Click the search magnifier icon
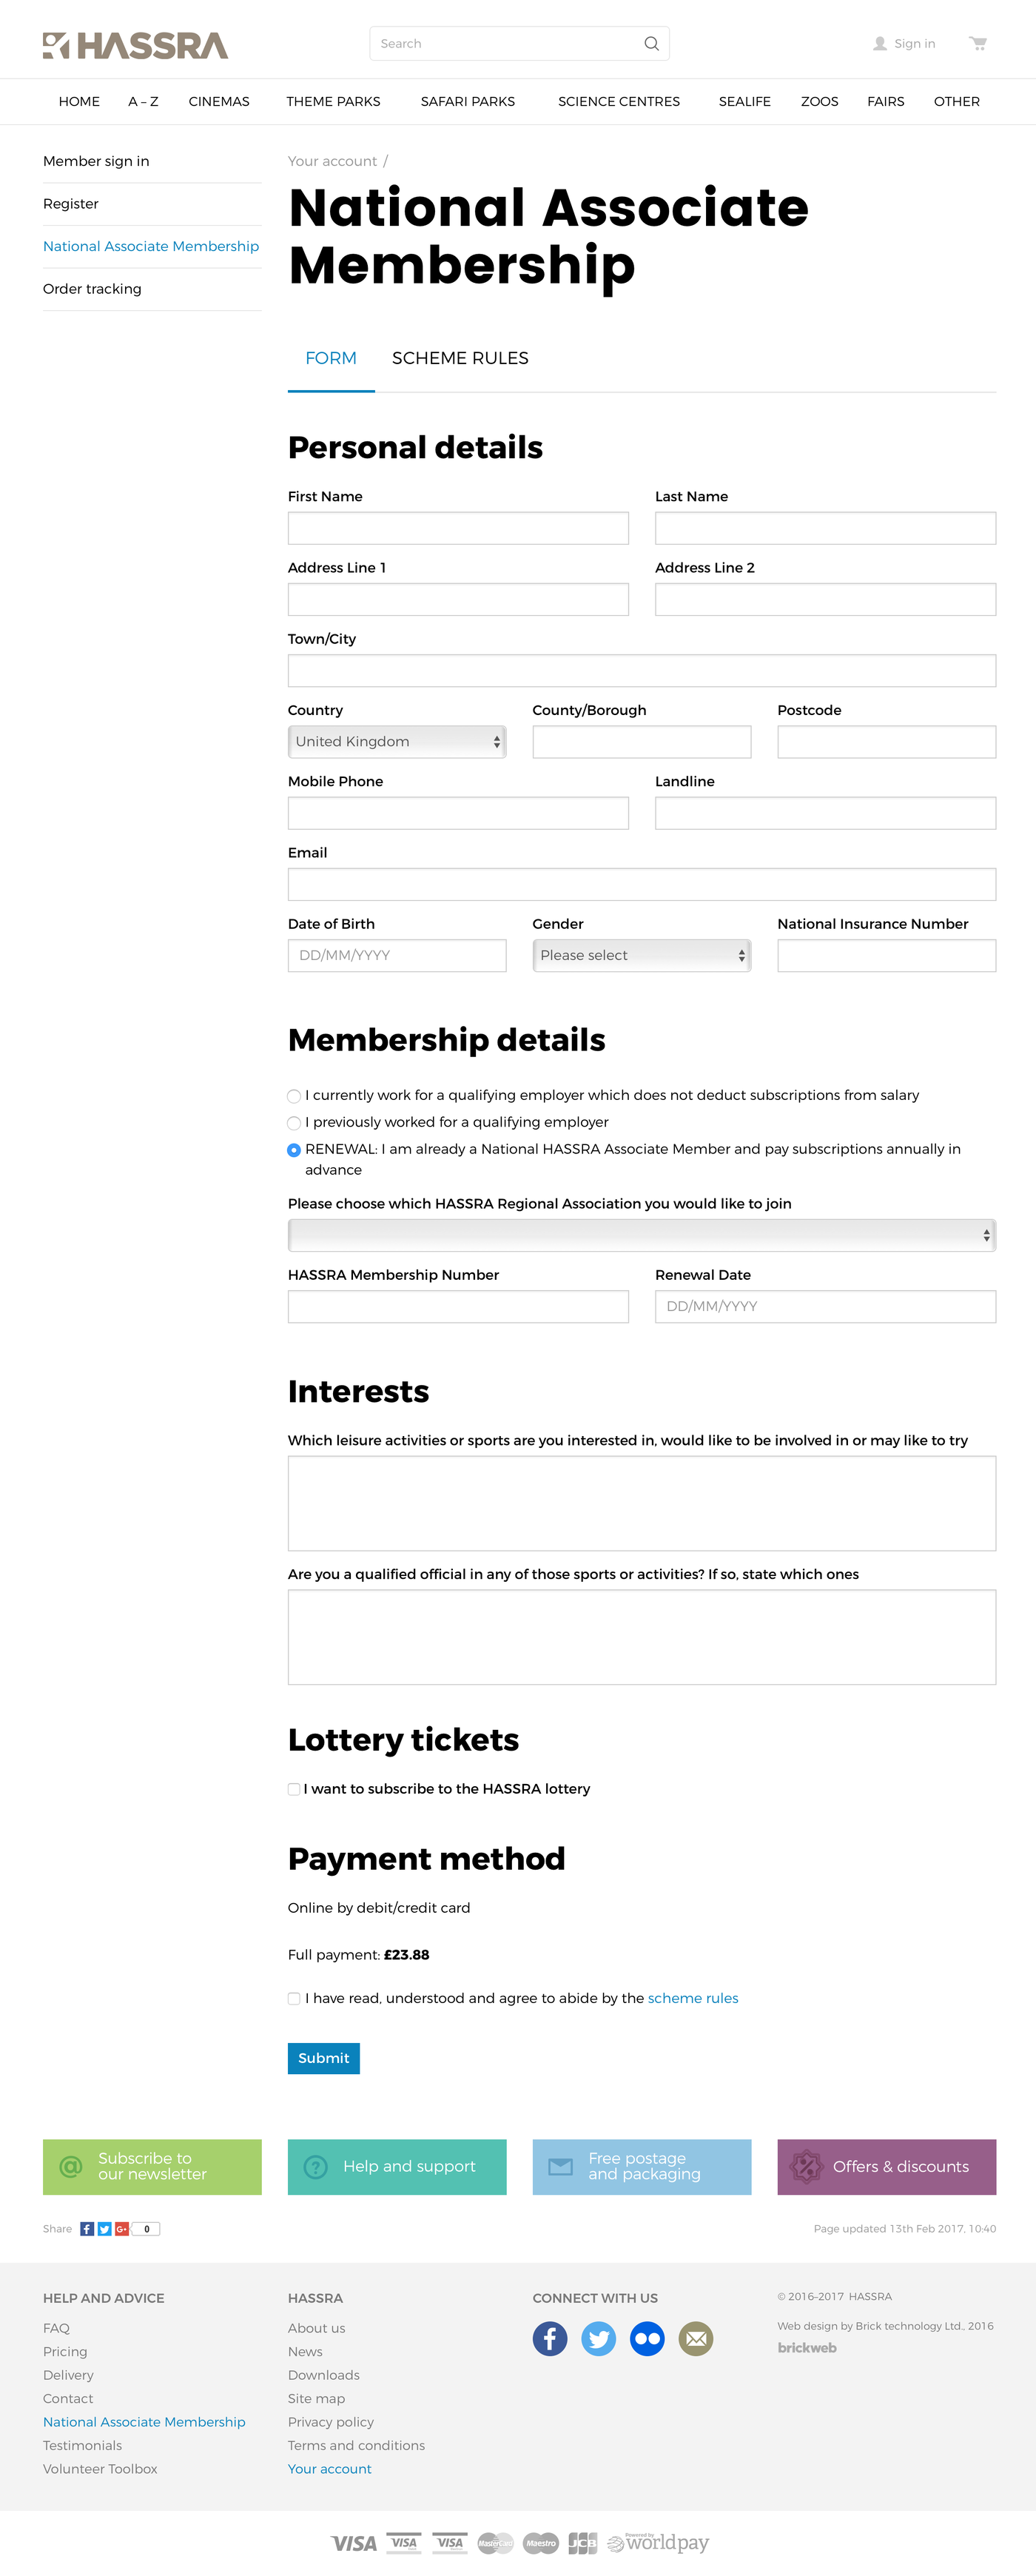The height and width of the screenshot is (2576, 1036). coord(651,44)
